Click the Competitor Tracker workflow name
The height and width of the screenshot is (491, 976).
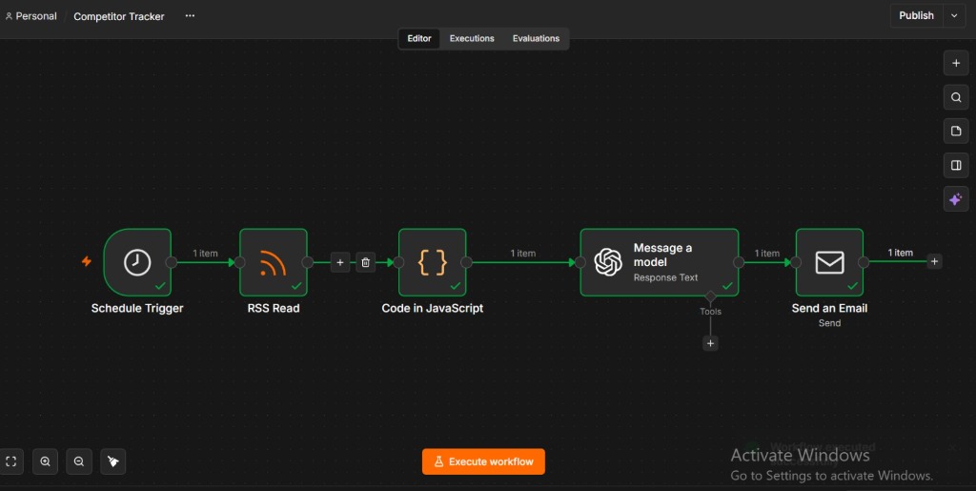119,17
